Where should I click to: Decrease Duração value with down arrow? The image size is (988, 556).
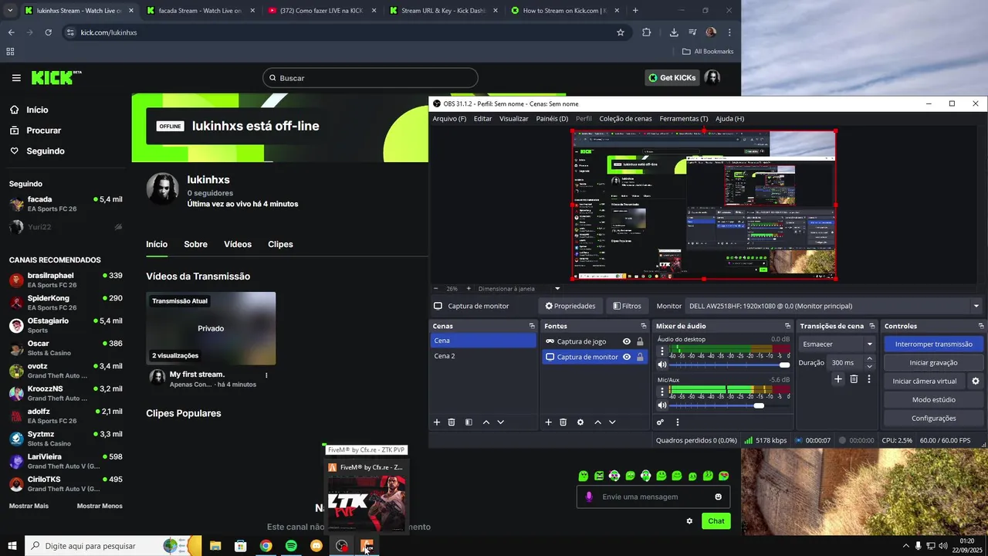coord(870,366)
